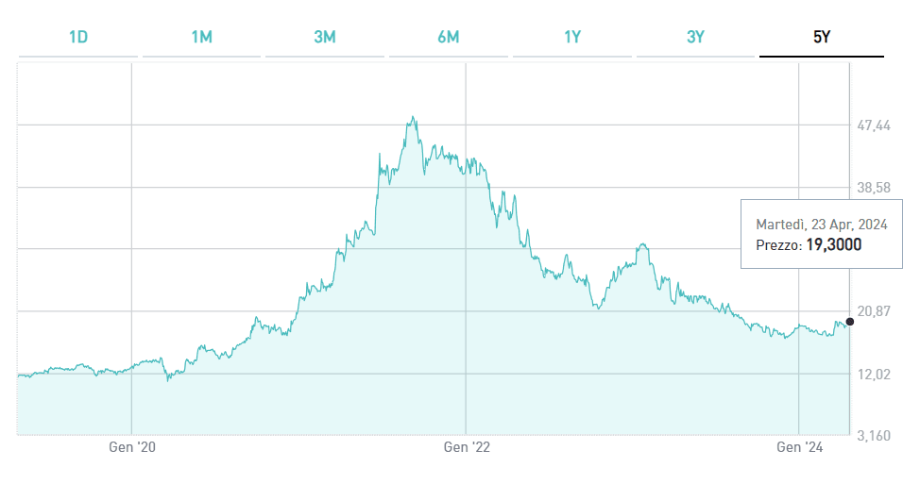Viewport: 920px width, 501px height.
Task: Click the tooltip date Martedì, 23 Apr, 2024
Action: [822, 224]
